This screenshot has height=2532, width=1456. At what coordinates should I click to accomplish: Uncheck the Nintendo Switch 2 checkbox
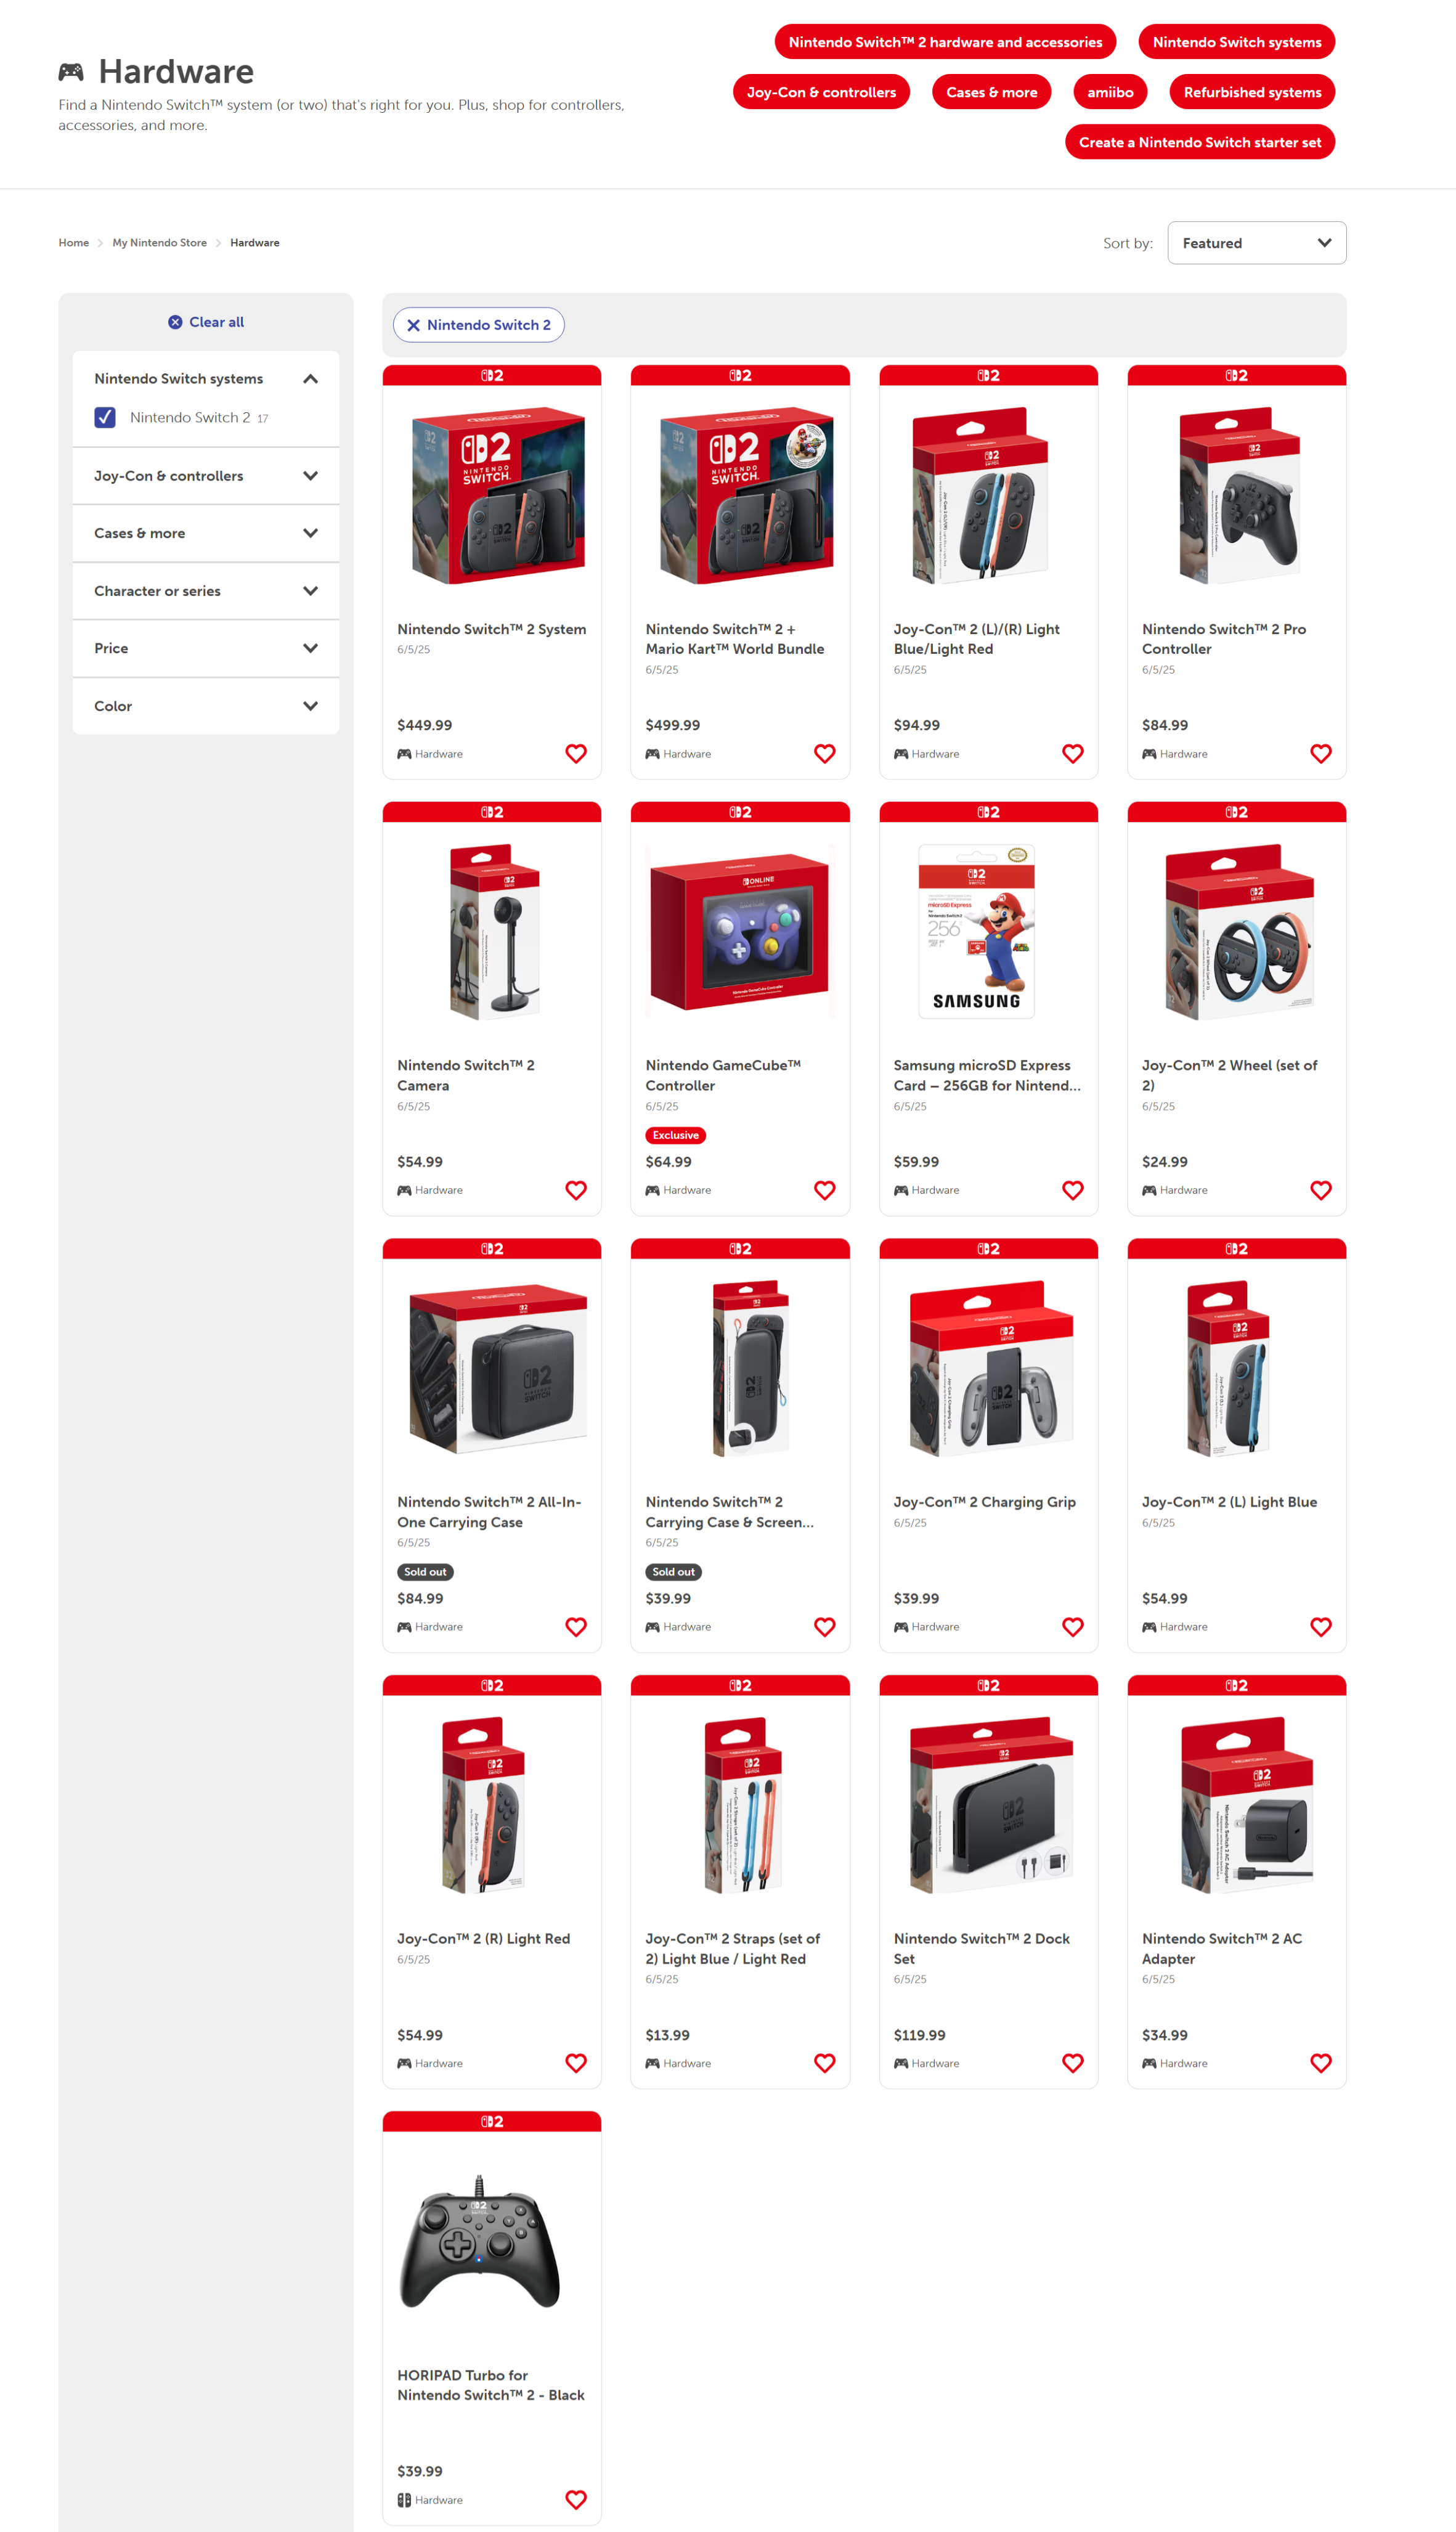pyautogui.click(x=105, y=417)
